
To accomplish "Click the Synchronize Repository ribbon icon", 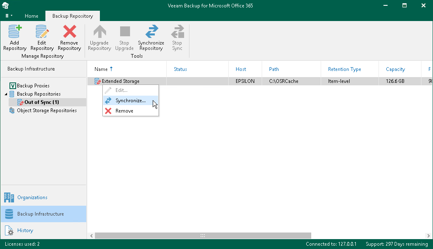I will click(151, 31).
